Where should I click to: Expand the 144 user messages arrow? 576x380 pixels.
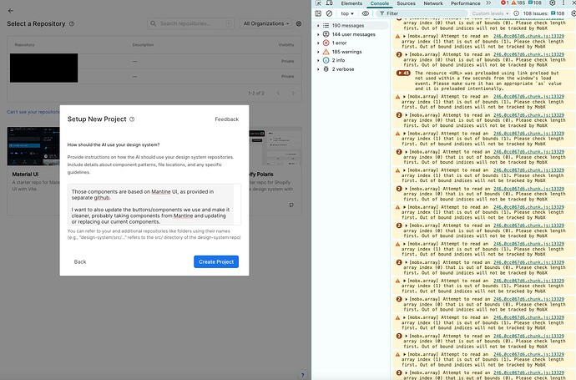pyautogui.click(x=318, y=34)
